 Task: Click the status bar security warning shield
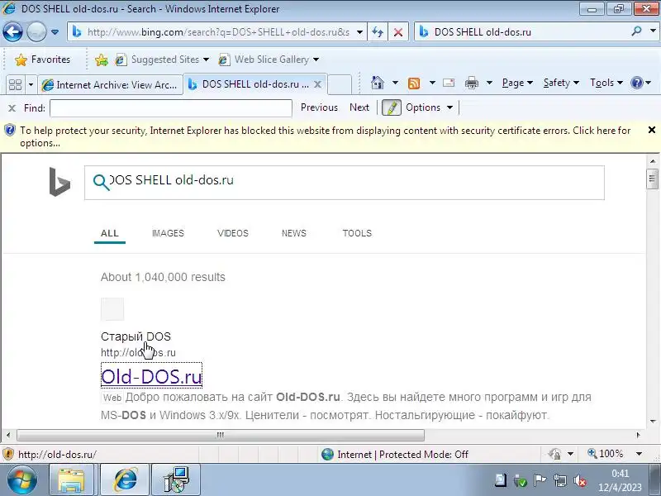pyautogui.click(x=8, y=454)
